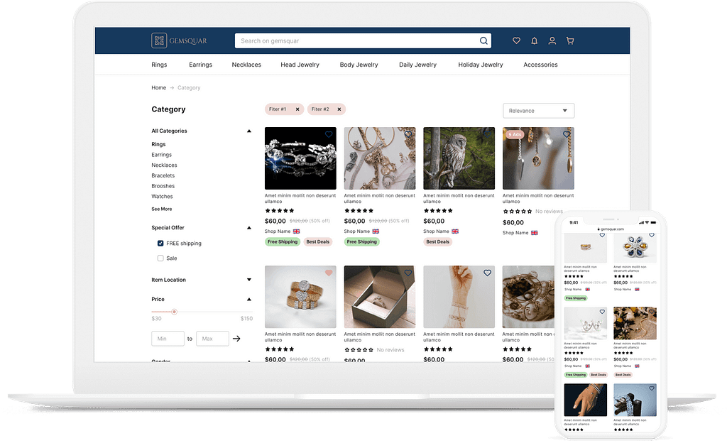Collapse the All Categories section
Viewport: 727px width, 448px height.
[x=248, y=131]
